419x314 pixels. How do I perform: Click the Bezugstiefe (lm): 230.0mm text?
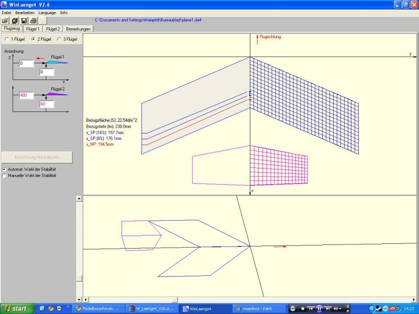pyautogui.click(x=108, y=127)
